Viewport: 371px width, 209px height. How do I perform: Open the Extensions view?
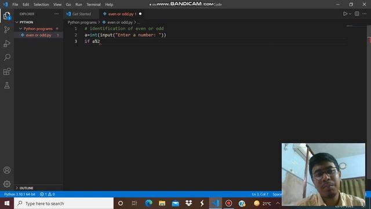click(7, 71)
